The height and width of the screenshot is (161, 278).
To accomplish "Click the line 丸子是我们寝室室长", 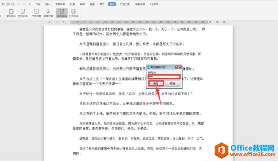I will (x=132, y=44).
